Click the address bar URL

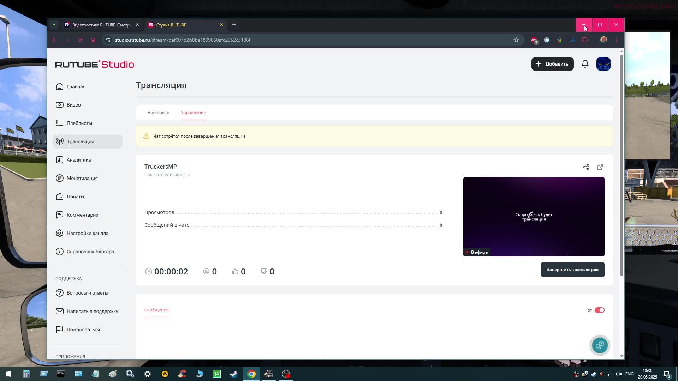pyautogui.click(x=183, y=40)
